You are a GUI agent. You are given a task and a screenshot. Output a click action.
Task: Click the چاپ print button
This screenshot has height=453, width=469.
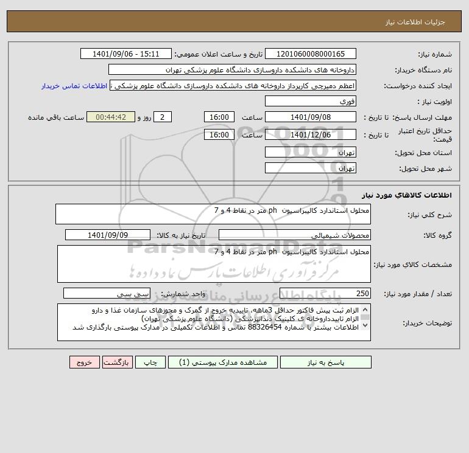150,362
